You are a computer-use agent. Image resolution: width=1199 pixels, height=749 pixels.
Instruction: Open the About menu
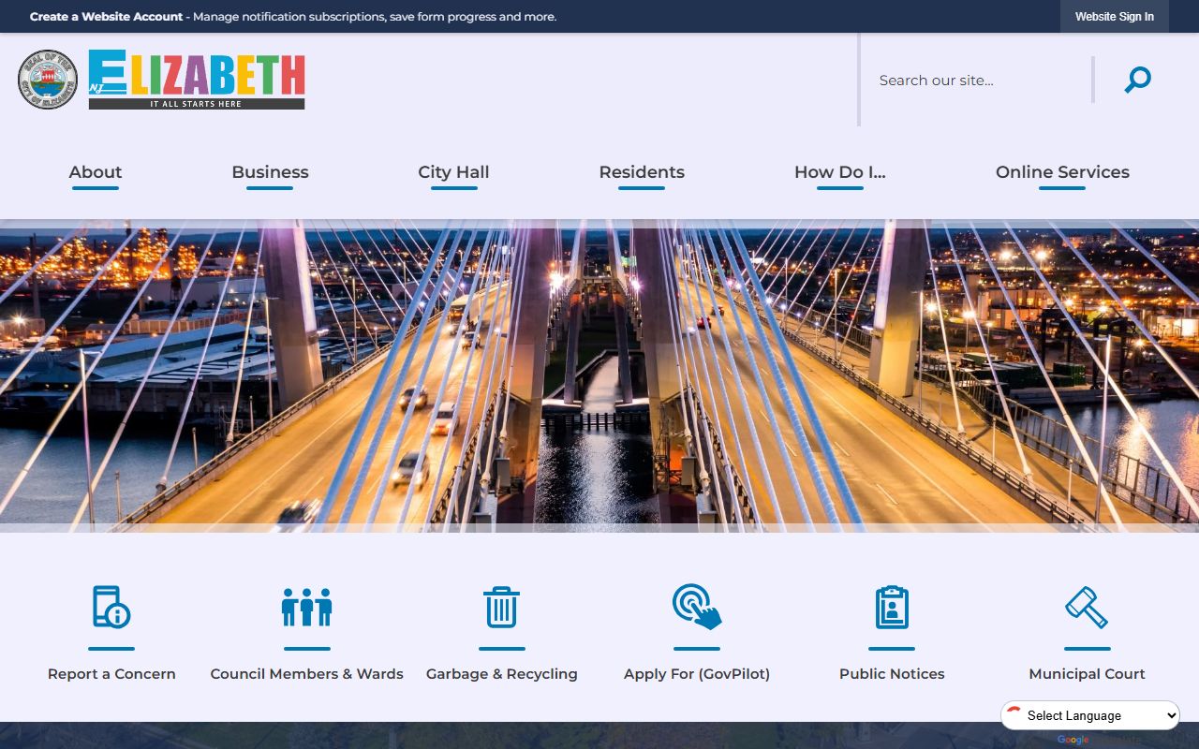tap(96, 172)
